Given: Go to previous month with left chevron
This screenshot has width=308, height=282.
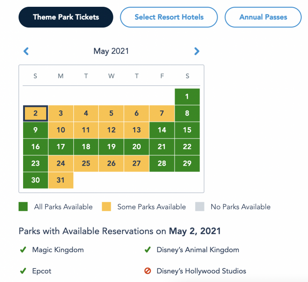Looking at the screenshot, I should pos(26,51).
